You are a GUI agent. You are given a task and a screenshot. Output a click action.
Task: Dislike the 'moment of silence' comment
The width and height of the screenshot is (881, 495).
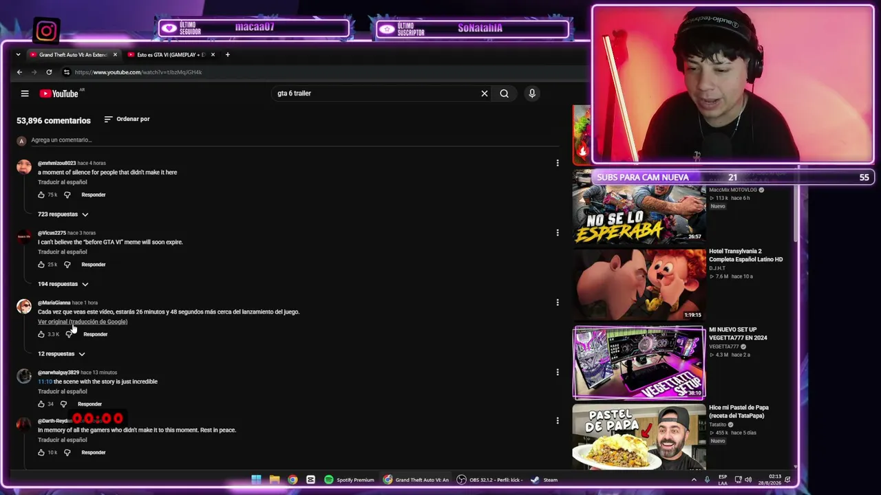(67, 195)
